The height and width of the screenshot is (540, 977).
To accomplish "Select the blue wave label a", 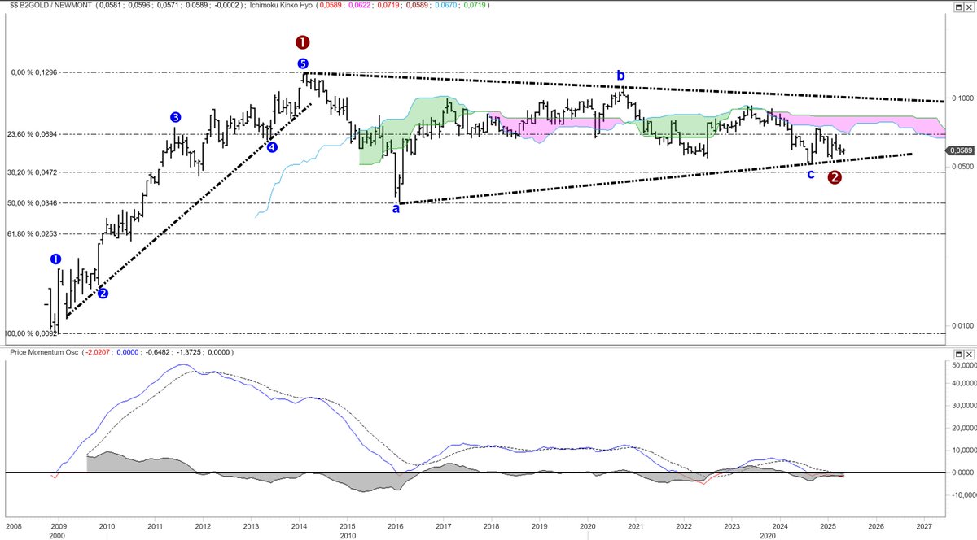I will coord(396,209).
